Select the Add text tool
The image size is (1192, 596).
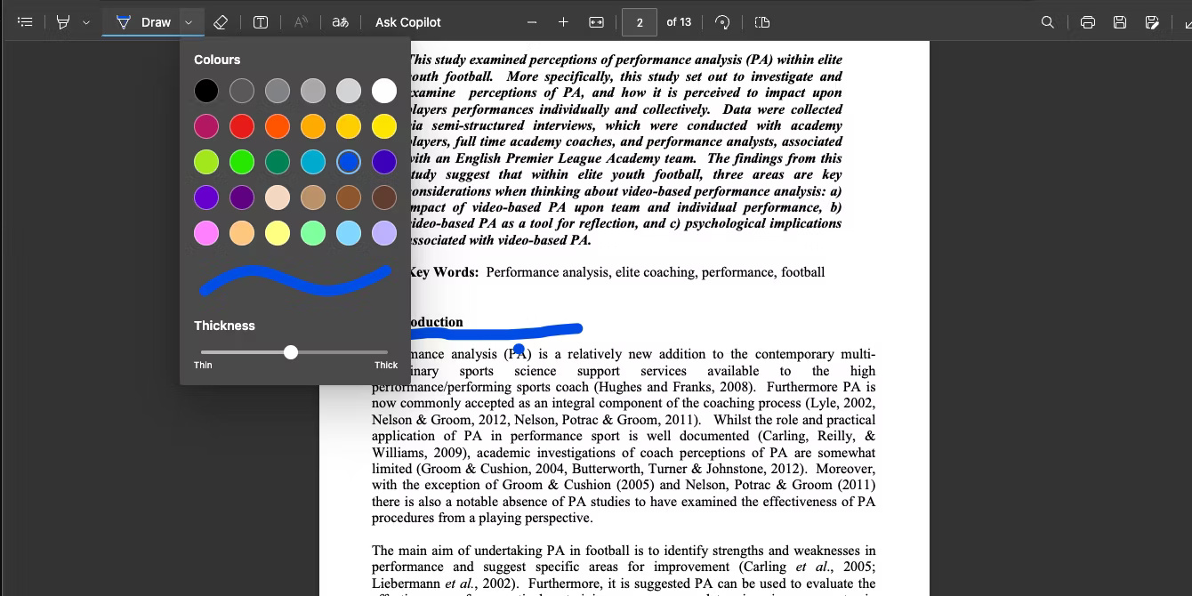pyautogui.click(x=260, y=21)
